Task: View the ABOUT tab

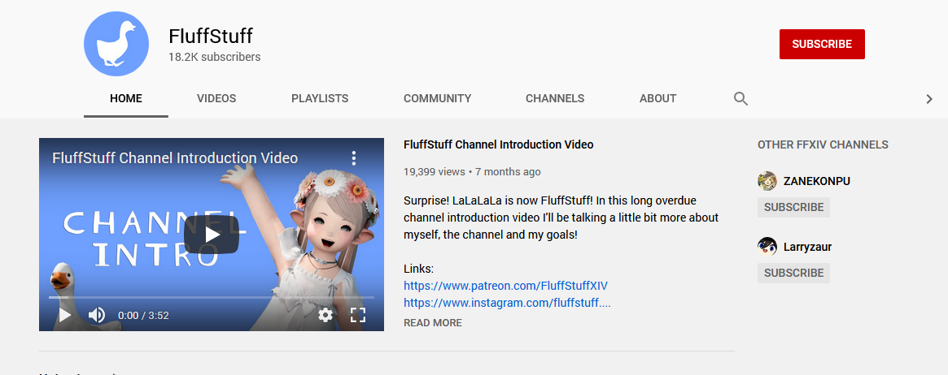Action: pyautogui.click(x=657, y=98)
